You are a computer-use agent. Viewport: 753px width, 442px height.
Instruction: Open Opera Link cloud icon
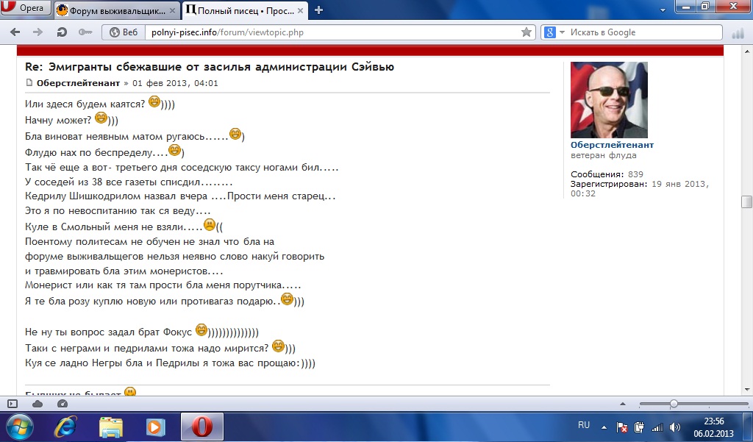tap(38, 404)
